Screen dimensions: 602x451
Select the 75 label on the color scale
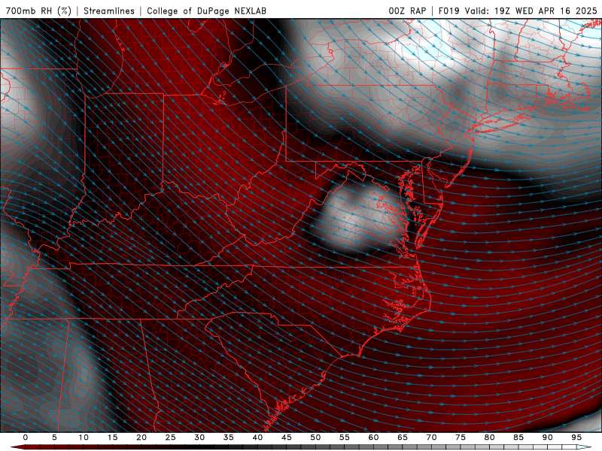tap(461, 437)
